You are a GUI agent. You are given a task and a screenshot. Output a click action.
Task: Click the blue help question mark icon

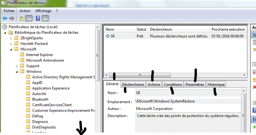coord(38,18)
